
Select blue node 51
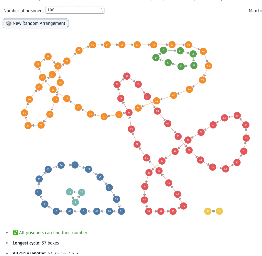[x=121, y=211]
